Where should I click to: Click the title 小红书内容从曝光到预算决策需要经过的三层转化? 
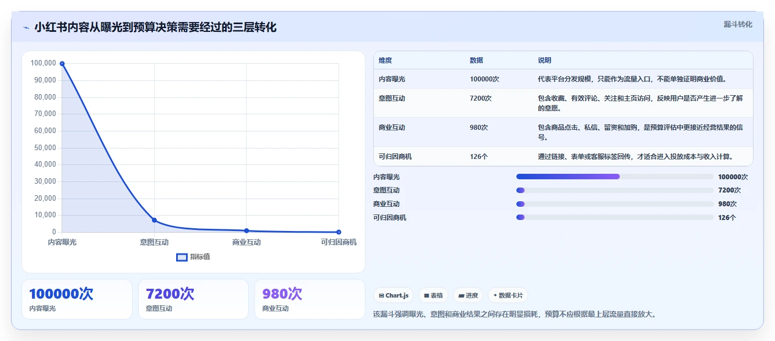point(155,27)
